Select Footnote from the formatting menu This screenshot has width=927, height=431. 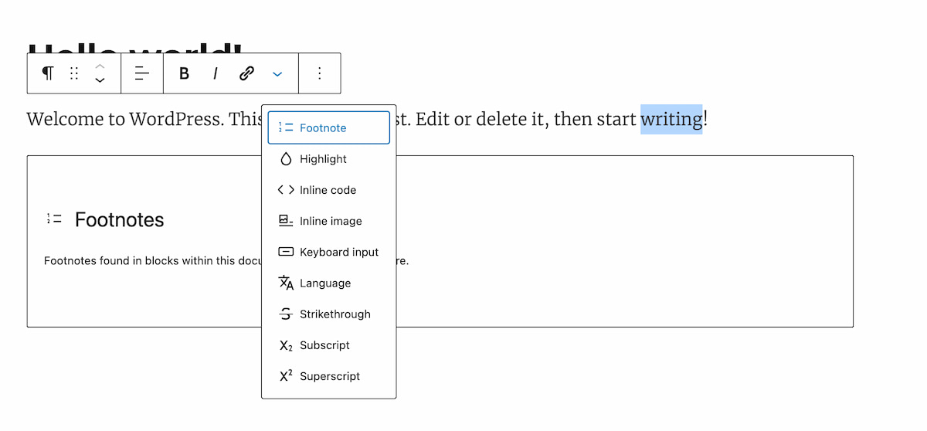click(328, 128)
